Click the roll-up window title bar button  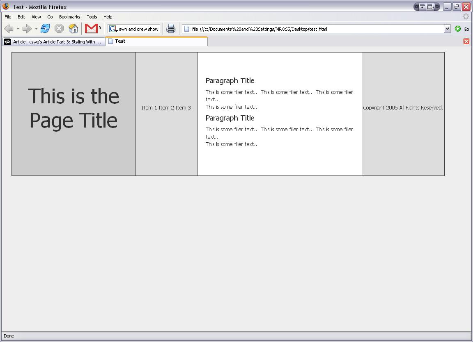pos(422,7)
